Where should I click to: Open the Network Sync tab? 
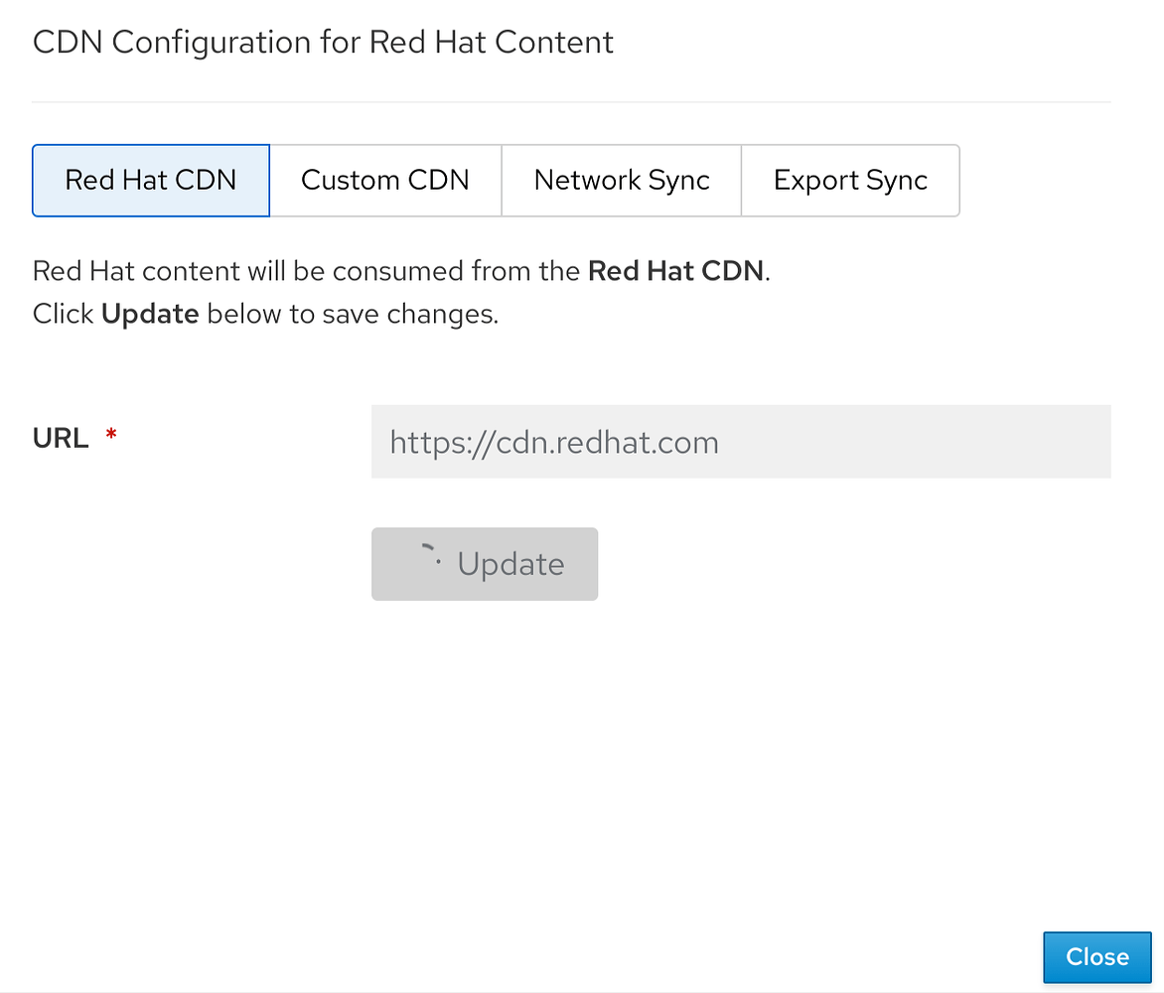(621, 180)
